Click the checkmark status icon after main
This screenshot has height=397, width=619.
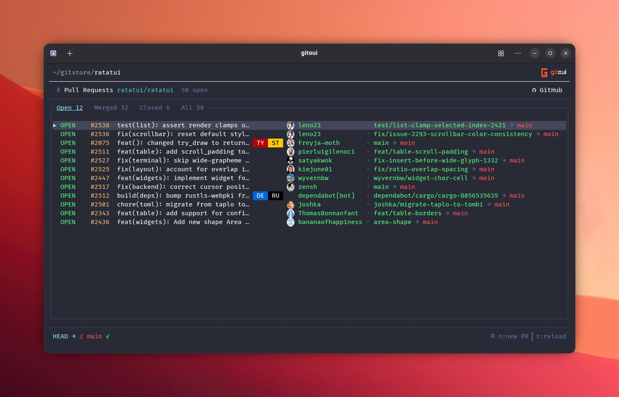pos(108,336)
